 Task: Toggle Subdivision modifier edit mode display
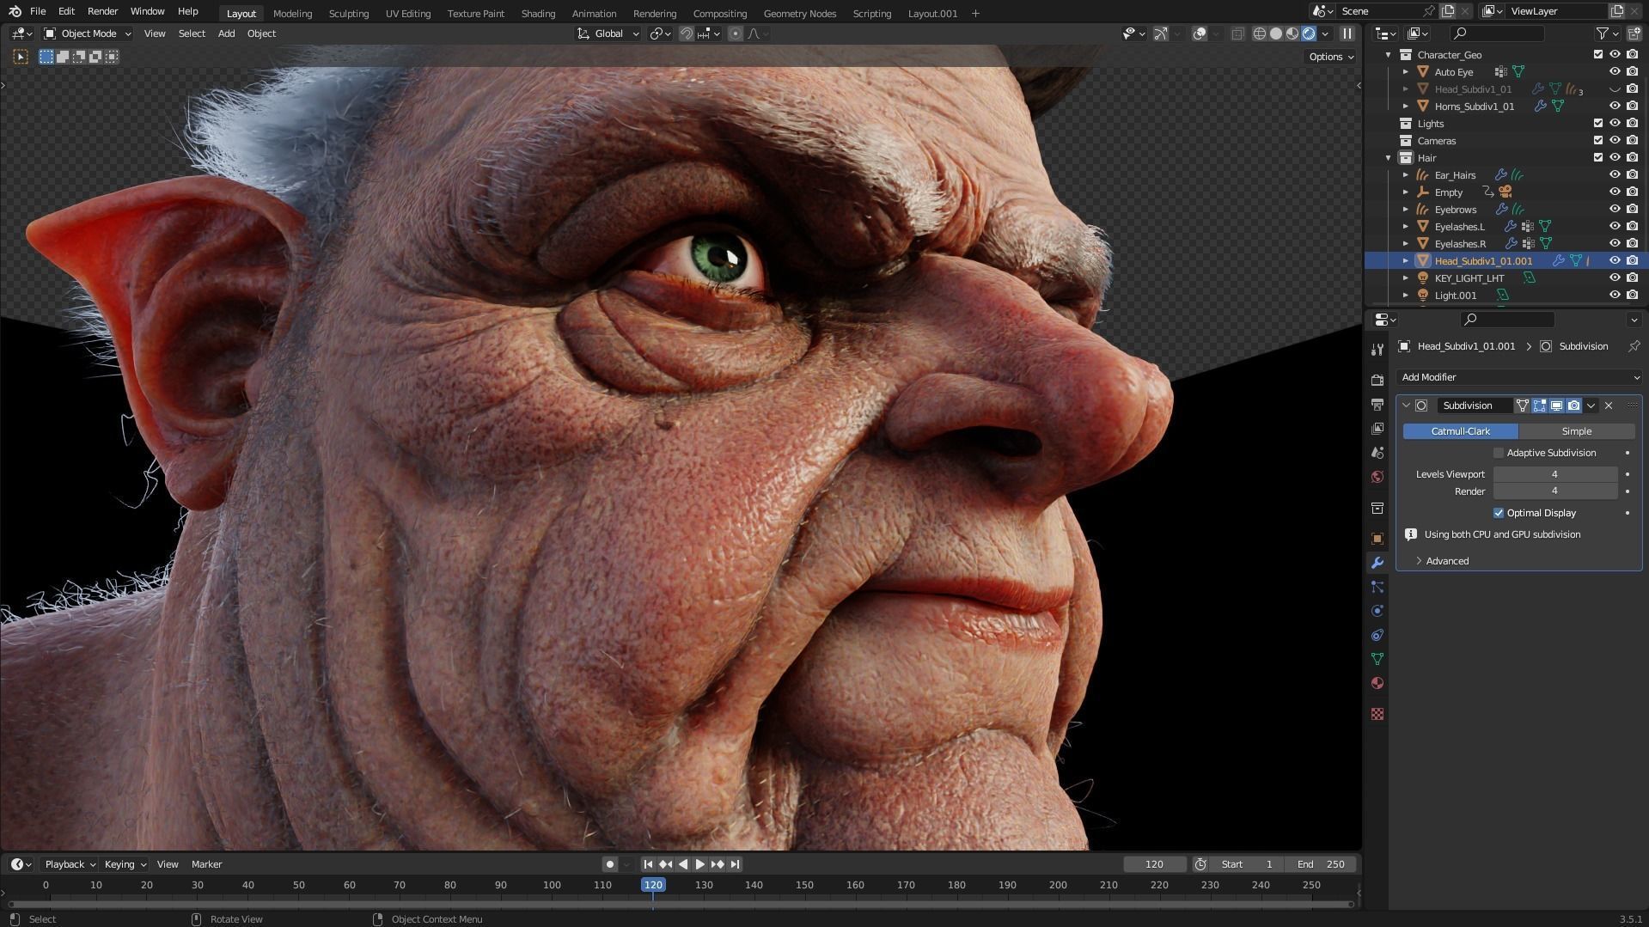click(x=1539, y=406)
